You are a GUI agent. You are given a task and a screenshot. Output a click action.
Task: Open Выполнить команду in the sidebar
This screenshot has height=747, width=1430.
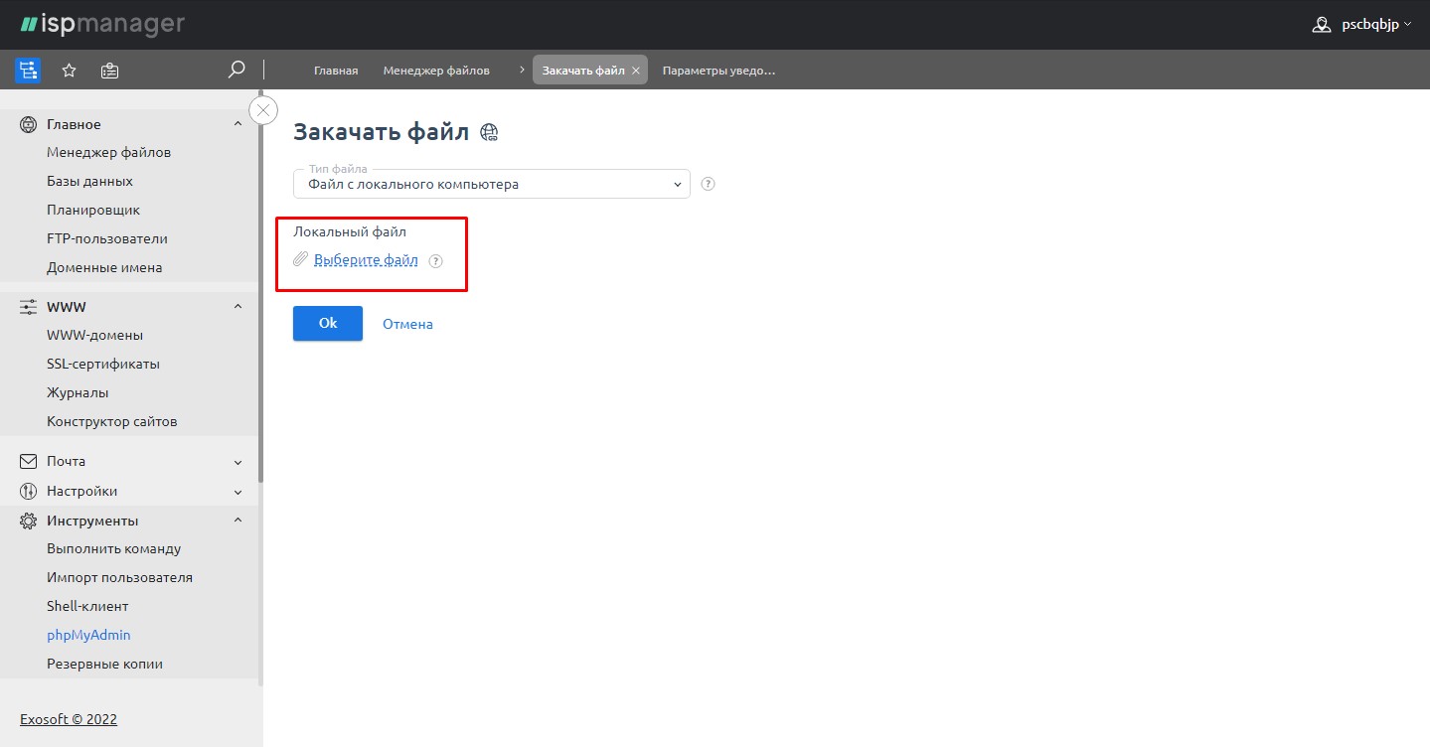click(x=114, y=548)
